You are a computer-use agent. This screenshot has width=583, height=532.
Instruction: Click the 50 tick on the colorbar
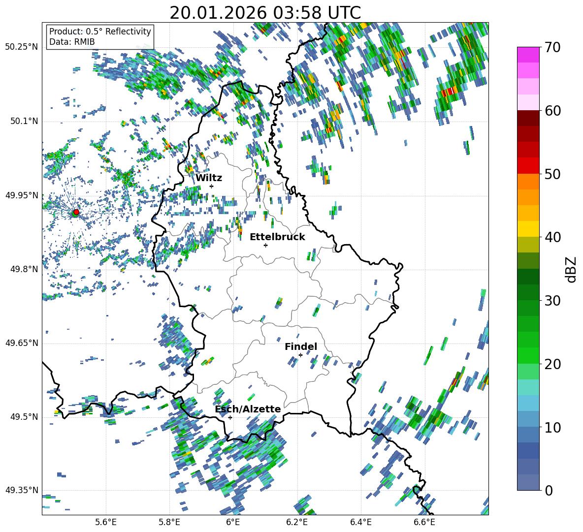[x=552, y=174]
